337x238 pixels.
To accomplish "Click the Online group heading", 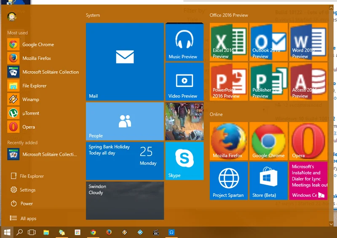I will 216,114.
